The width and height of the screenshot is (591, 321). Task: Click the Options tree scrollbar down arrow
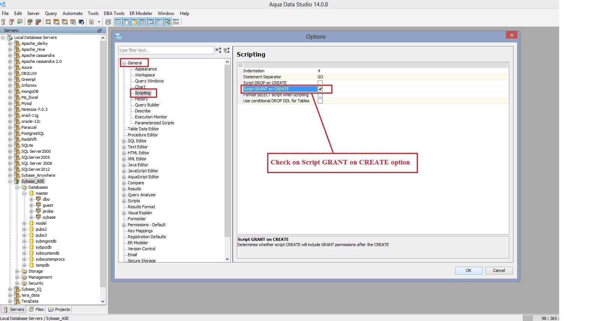(227, 259)
